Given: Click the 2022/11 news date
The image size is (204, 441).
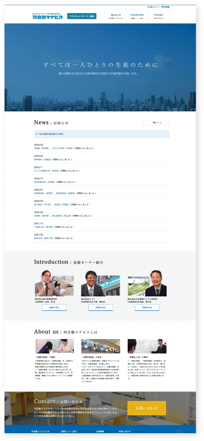Looking at the screenshot, I should coord(38,167).
